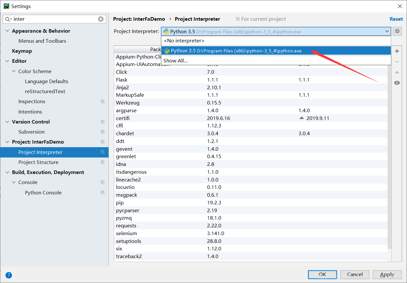Click into the settings search field
The image size is (407, 283).
[x=55, y=19]
